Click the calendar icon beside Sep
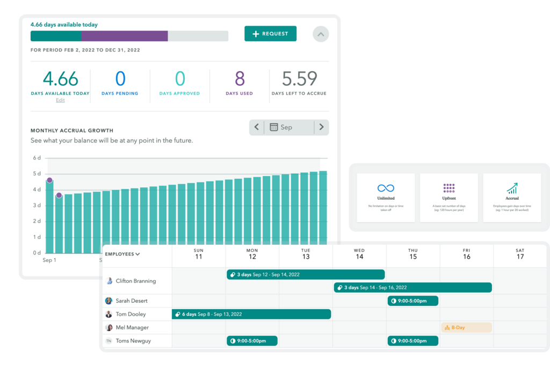This screenshot has width=550, height=365. pos(274,127)
